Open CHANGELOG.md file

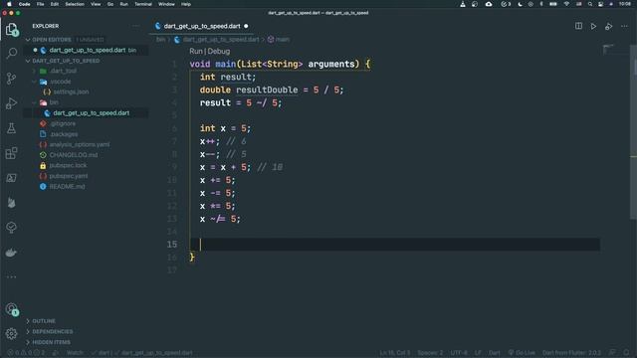[x=73, y=155]
